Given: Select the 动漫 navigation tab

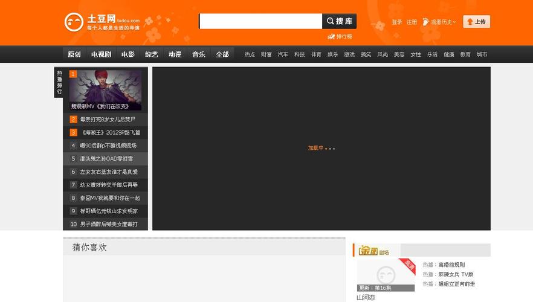Looking at the screenshot, I should 175,54.
